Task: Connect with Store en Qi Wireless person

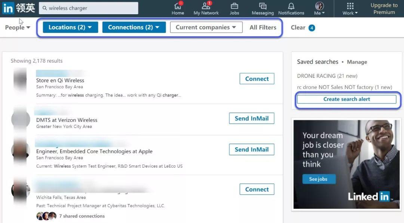Action: tap(257, 79)
